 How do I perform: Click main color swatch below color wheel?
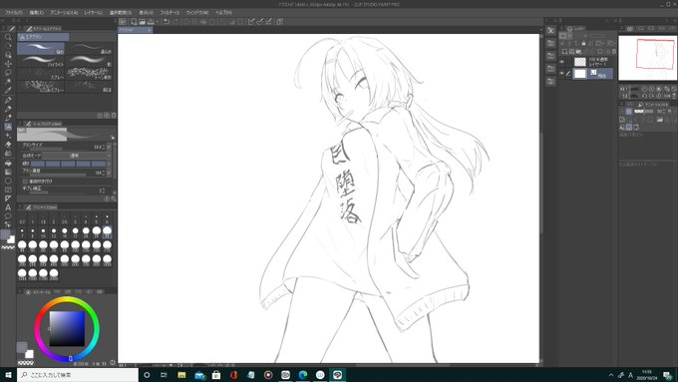point(21,347)
